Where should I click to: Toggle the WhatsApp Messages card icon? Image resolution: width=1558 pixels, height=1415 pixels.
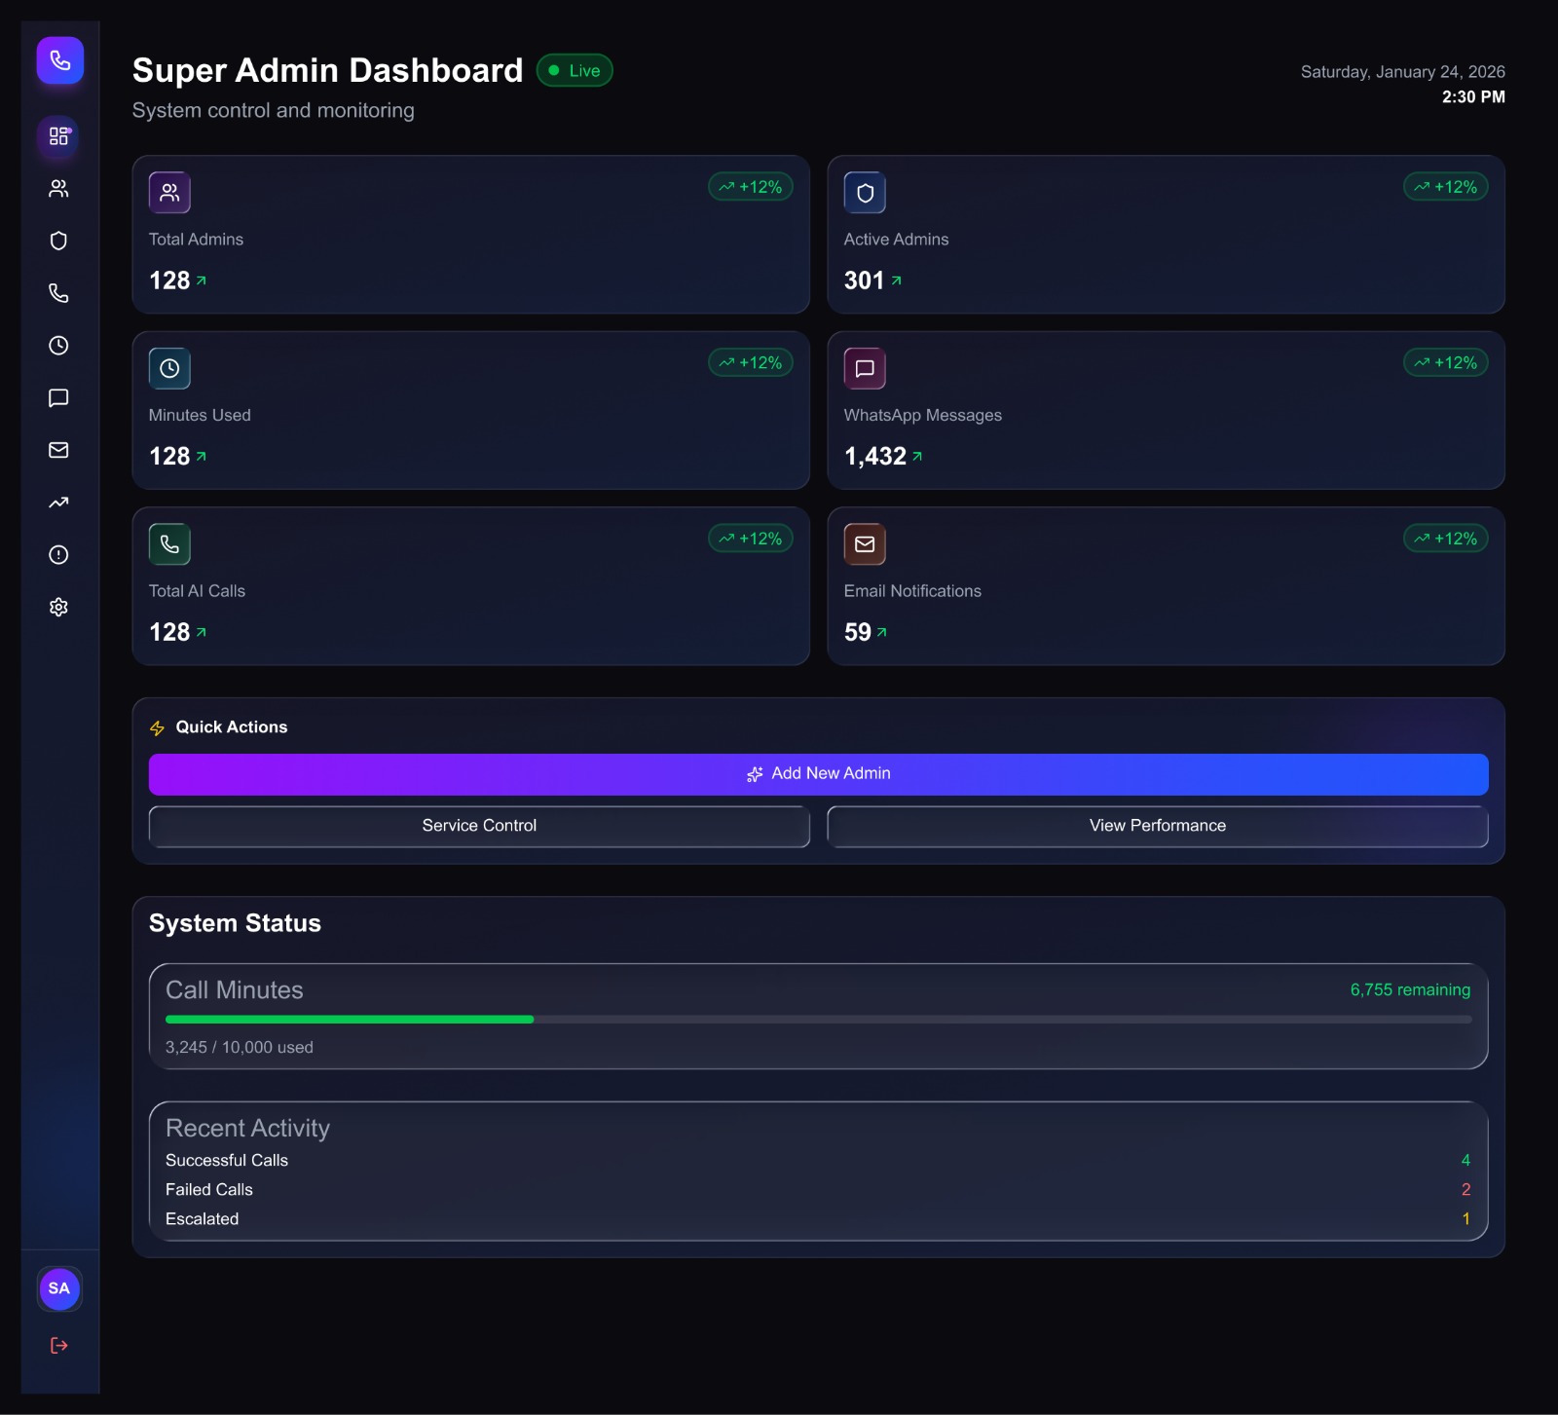pos(866,368)
